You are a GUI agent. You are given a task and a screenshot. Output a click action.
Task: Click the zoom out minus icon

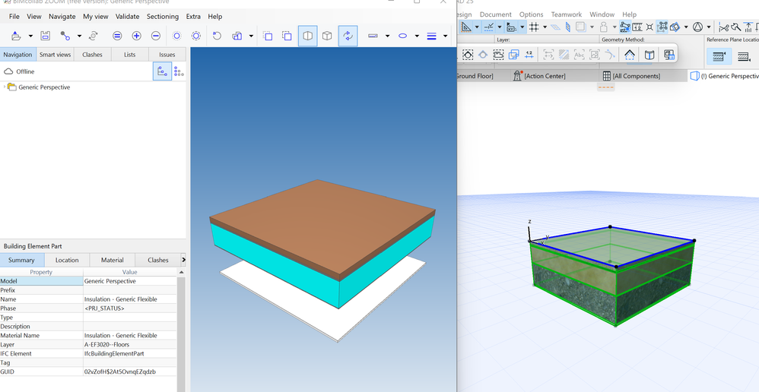(x=156, y=36)
